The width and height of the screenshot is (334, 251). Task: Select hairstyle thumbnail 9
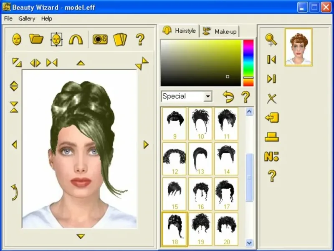coord(174,124)
